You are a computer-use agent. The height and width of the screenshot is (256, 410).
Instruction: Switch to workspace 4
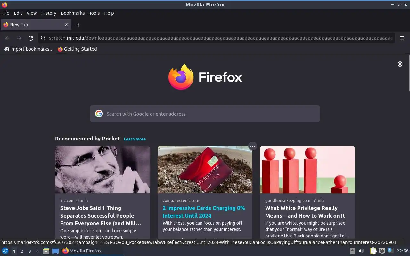(37, 251)
